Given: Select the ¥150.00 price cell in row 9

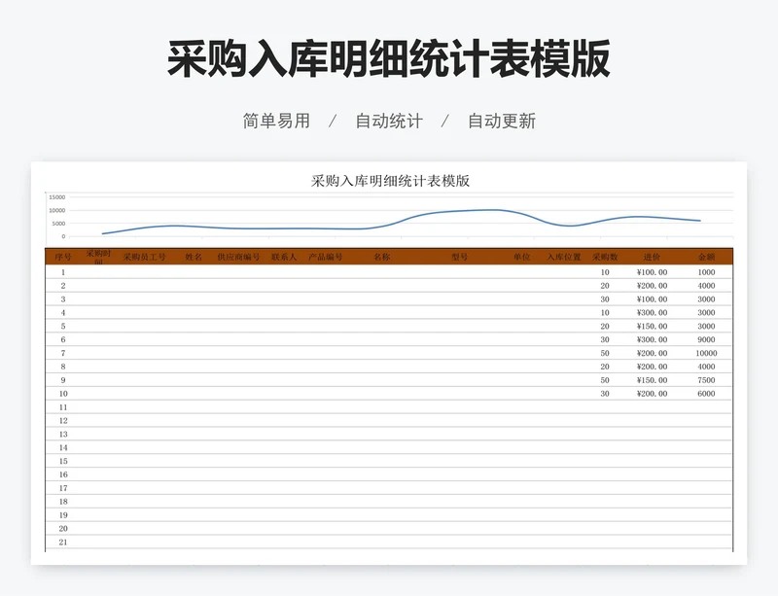Looking at the screenshot, I should 652,380.
